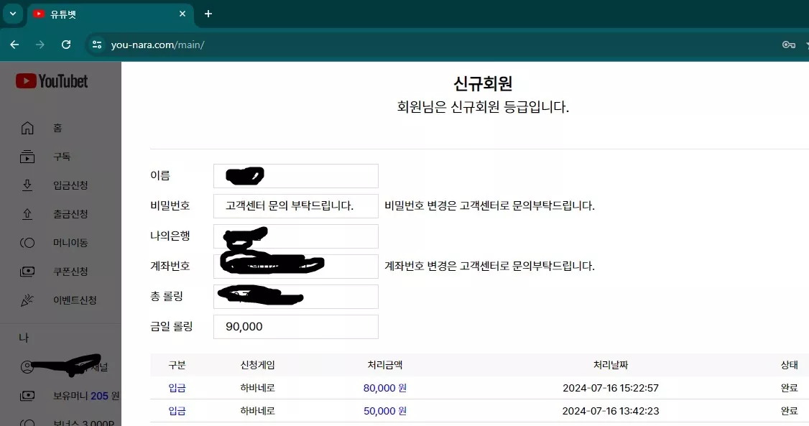This screenshot has height=426, width=809.
Task: Open the 쿠폰신청 coupon request icon
Action: point(27,272)
